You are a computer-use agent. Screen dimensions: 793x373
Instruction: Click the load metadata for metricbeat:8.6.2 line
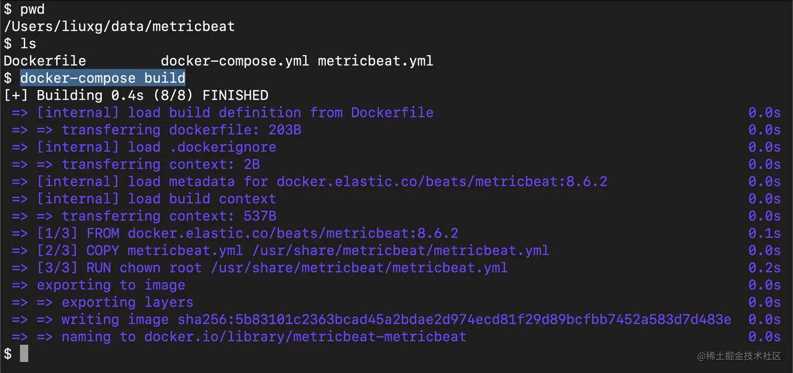[x=322, y=182]
